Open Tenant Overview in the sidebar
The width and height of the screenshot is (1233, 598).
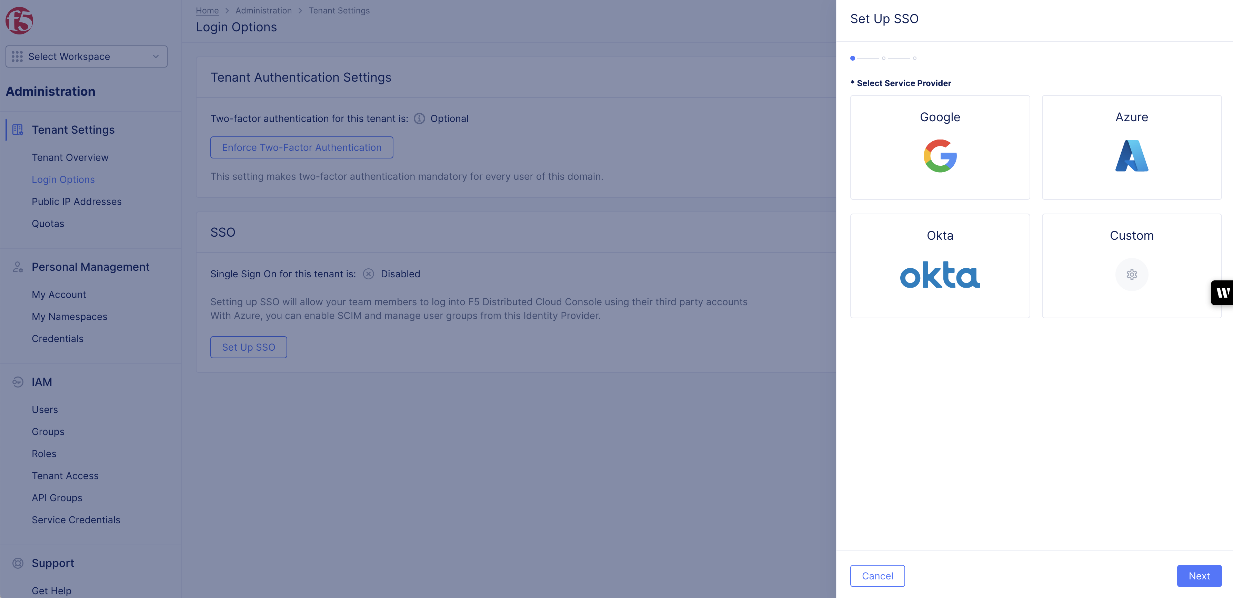(70, 157)
